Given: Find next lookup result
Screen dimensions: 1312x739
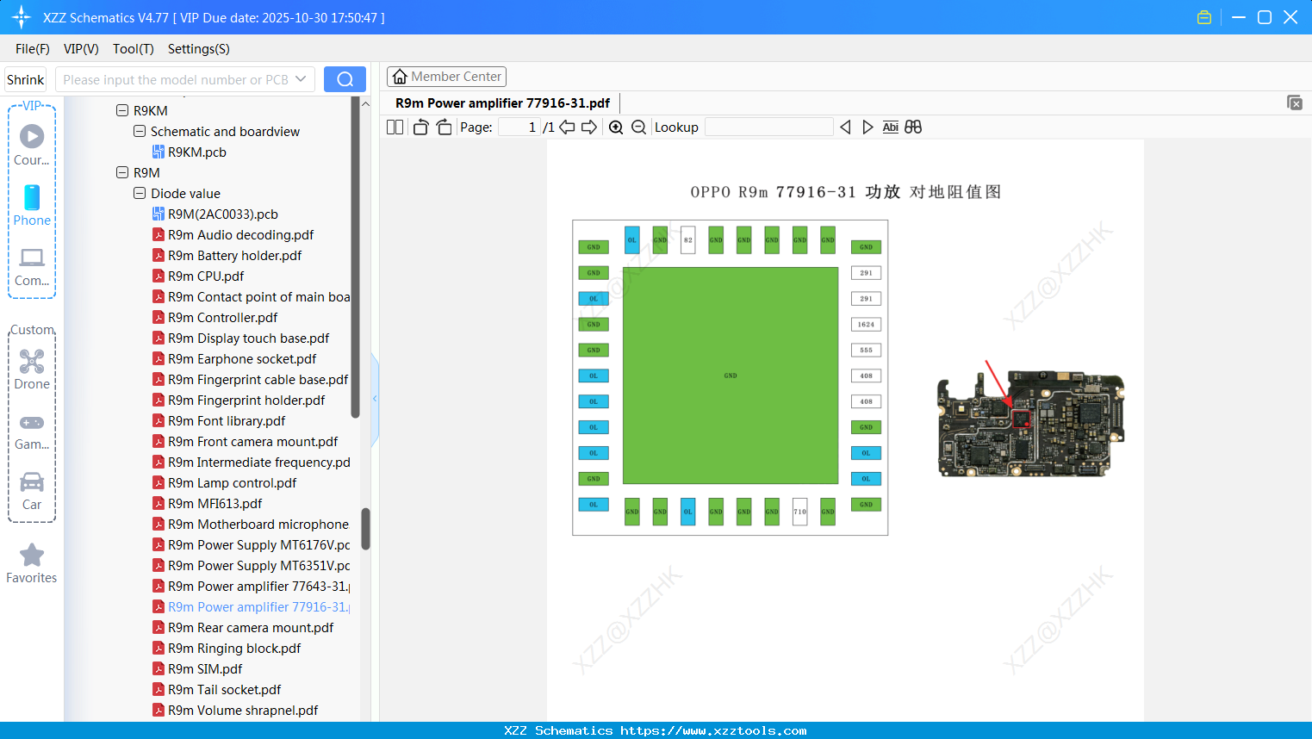Looking at the screenshot, I should (867, 127).
